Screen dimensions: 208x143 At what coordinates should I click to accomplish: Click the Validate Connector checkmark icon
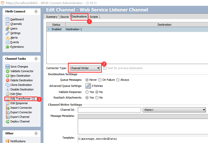[8, 71]
